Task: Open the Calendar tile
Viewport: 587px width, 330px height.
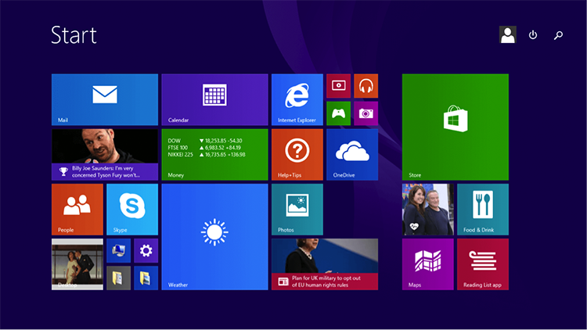Action: click(x=215, y=99)
